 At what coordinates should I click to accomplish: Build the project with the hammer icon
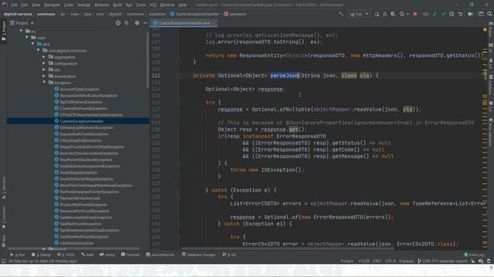[x=341, y=14]
